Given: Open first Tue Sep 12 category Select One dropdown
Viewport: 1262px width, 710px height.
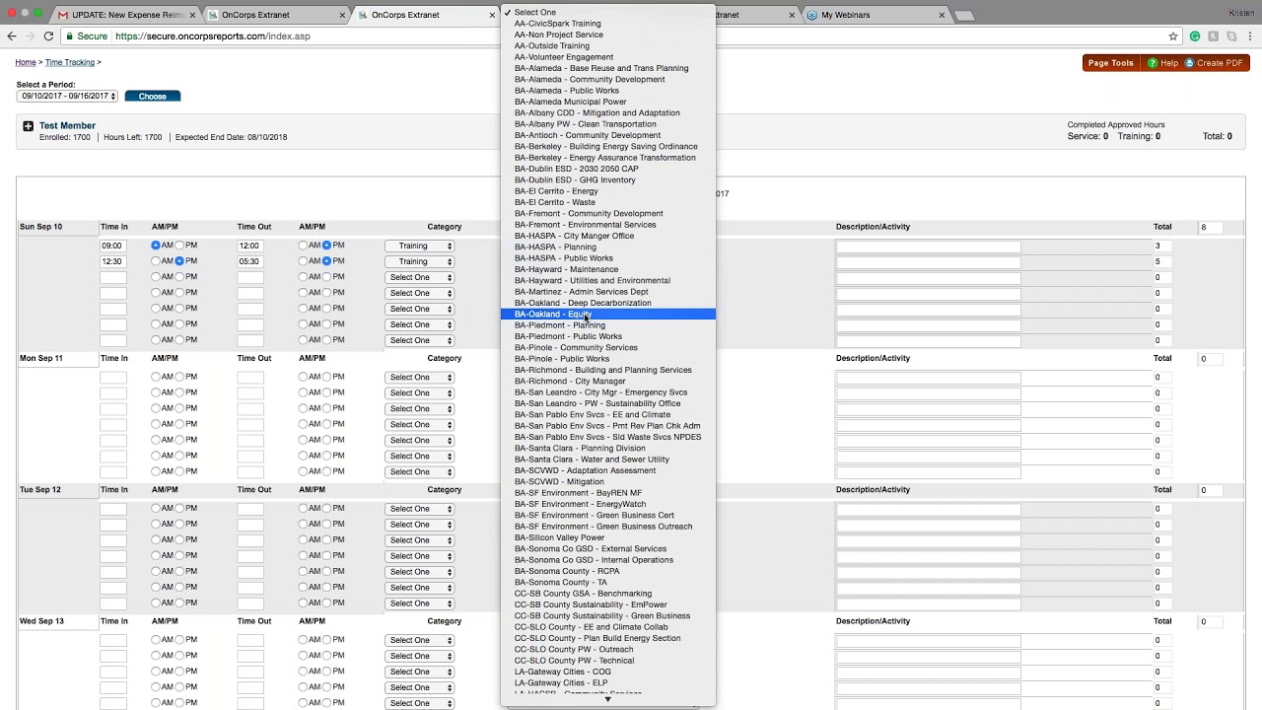Looking at the screenshot, I should (419, 509).
